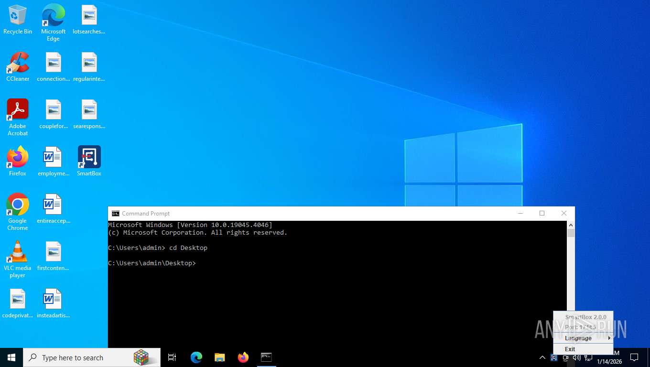Select the lotsearches image file
The height and width of the screenshot is (367, 650).
pos(89,20)
